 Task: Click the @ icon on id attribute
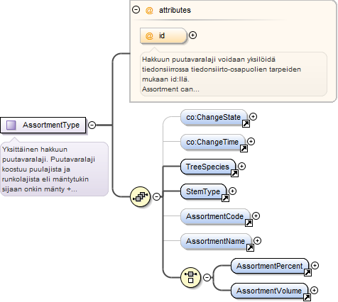pyautogui.click(x=149, y=36)
